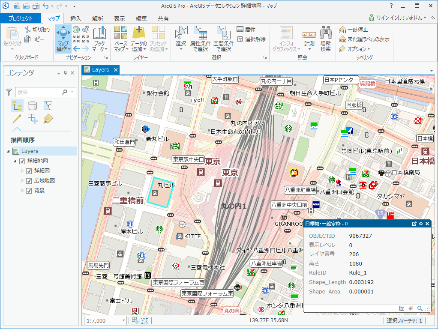The width and height of the screenshot is (438, 329).
Task: Expand the 広域地図 layer
Action: pyautogui.click(x=22, y=181)
